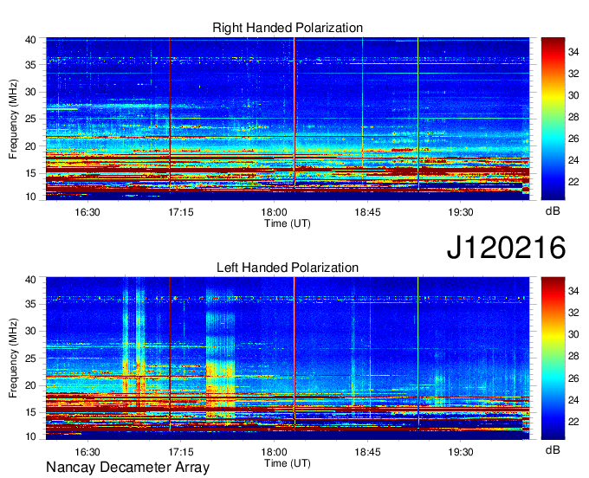Click the 15 MHz tick on top plot
589x478 pixels.
pyautogui.click(x=30, y=173)
